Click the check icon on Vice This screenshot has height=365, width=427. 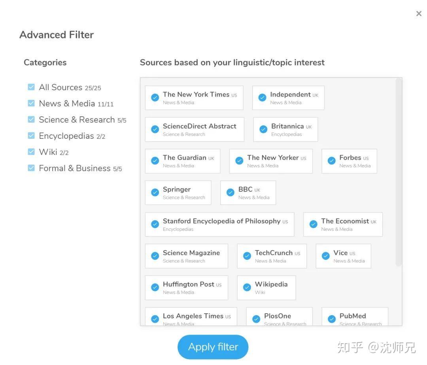click(326, 256)
